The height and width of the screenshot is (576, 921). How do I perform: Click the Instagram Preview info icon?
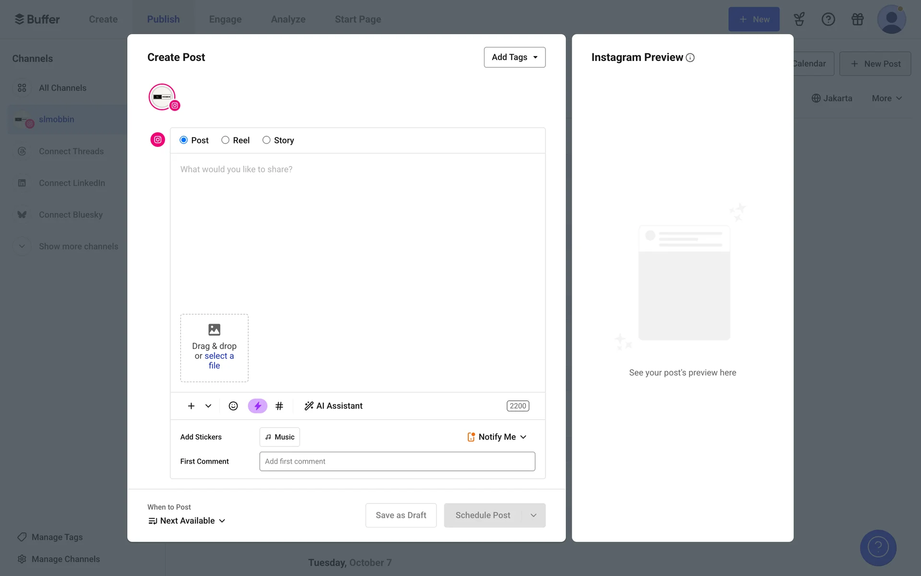click(690, 58)
